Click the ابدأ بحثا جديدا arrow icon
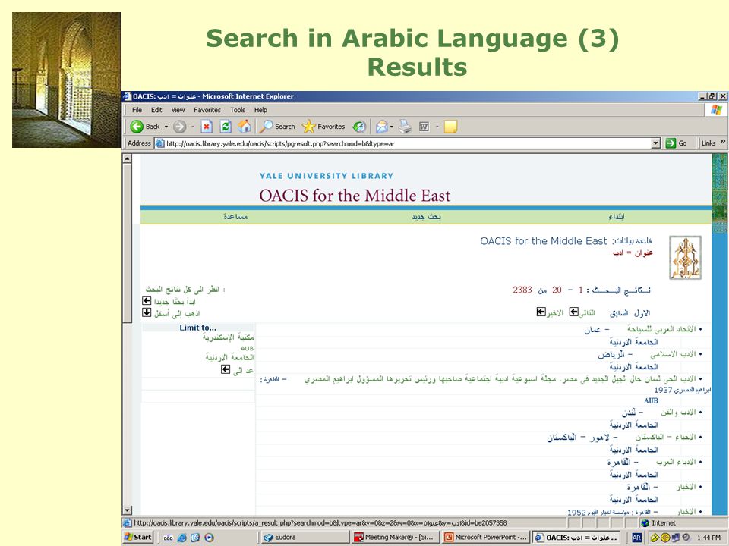 pos(147,301)
